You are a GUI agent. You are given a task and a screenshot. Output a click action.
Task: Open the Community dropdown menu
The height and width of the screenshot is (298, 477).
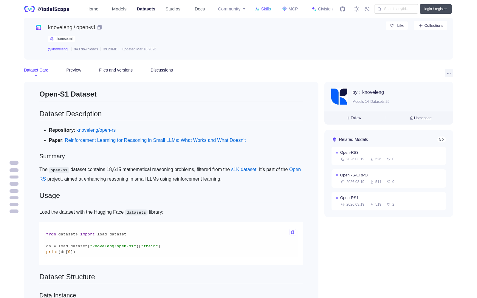coord(232,9)
